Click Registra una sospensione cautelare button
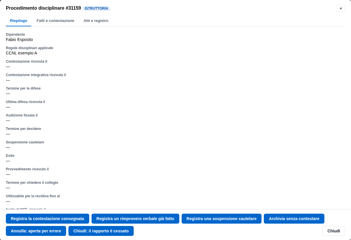The width and height of the screenshot is (351, 240). click(221, 219)
